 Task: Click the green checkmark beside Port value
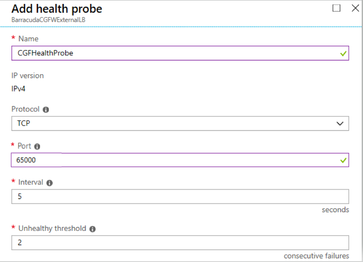342,160
